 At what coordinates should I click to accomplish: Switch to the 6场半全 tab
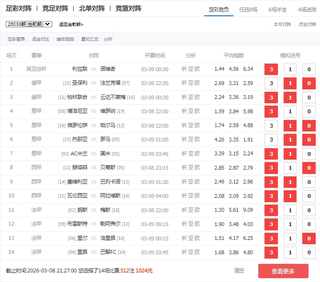pos(277,9)
